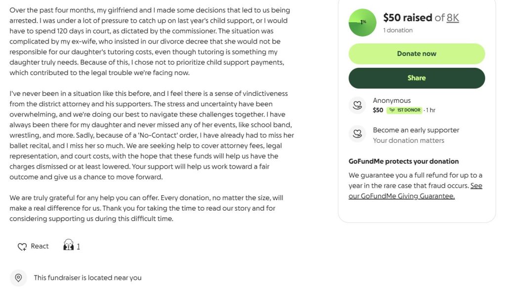The width and height of the screenshot is (506, 303).
Task: Open the 8K goal link
Action: click(x=453, y=18)
